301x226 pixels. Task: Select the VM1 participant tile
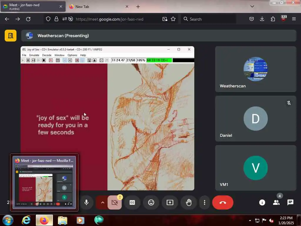point(255,168)
